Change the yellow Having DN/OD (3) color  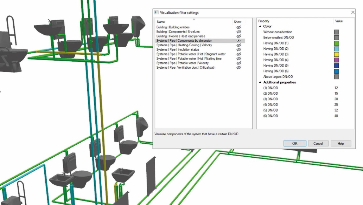[337, 54]
